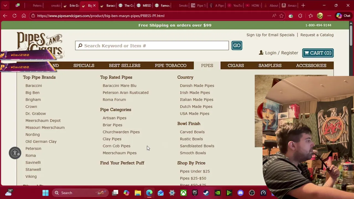Open Discord from the taskbar
Viewport: 354px width, 199px height.
pos(240,193)
